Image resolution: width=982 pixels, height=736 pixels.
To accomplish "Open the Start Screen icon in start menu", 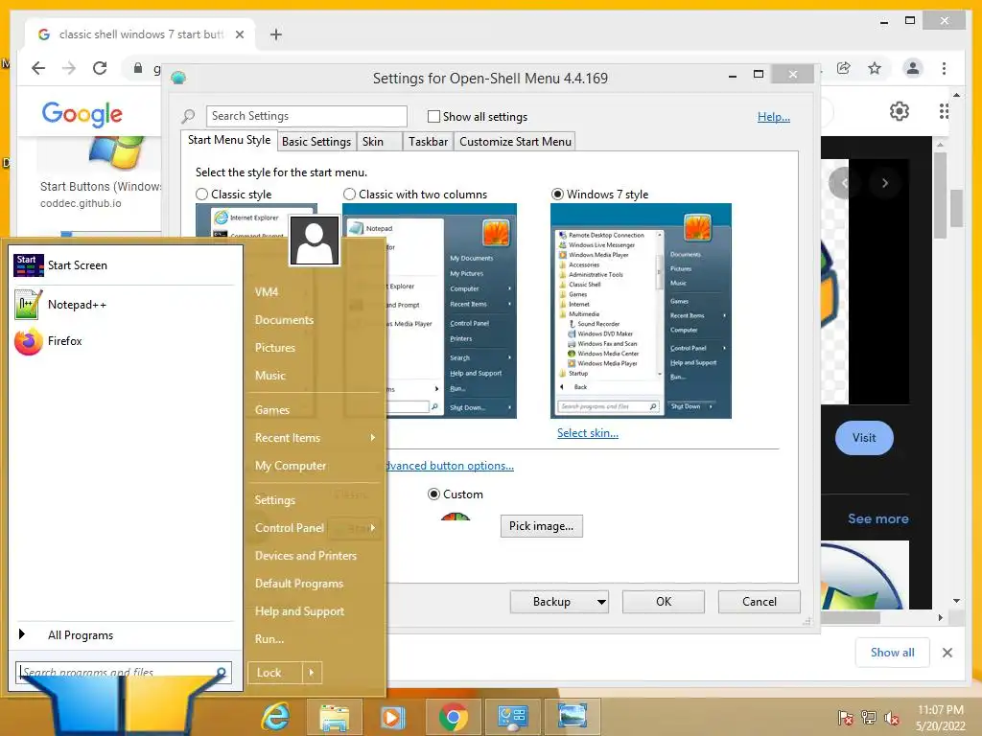I will click(x=29, y=265).
